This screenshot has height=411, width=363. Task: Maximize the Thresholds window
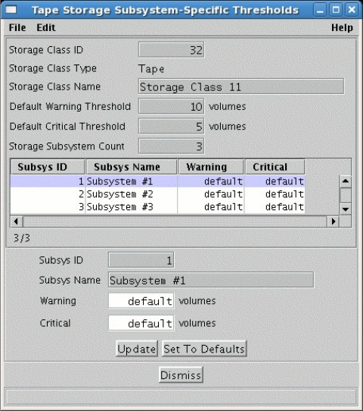[x=336, y=10]
